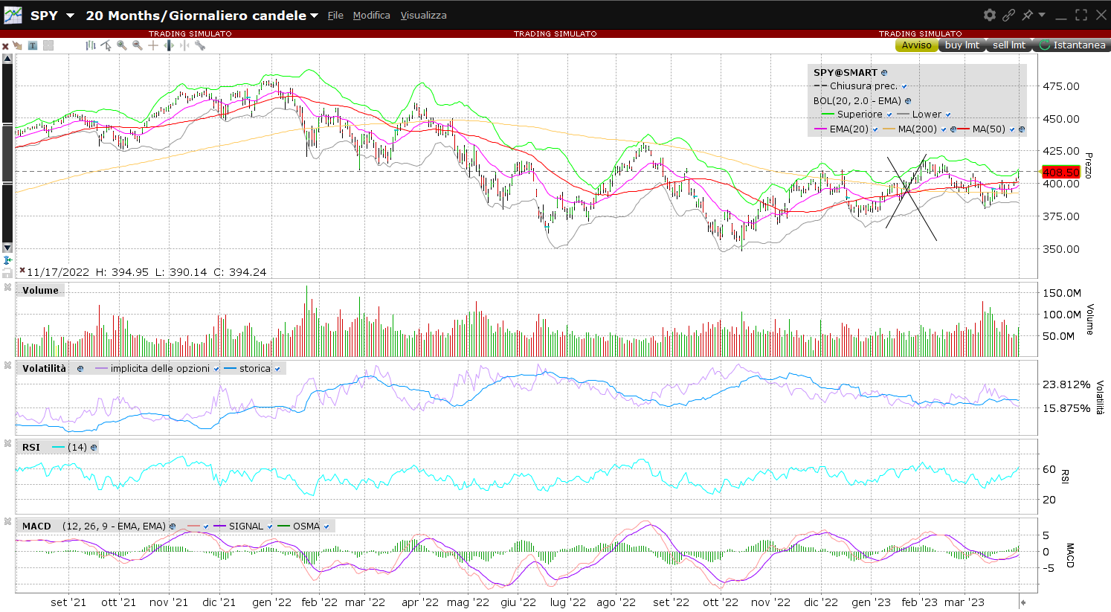The image size is (1111, 612).
Task: Remove the Volume panel with its X
Action: [7, 286]
